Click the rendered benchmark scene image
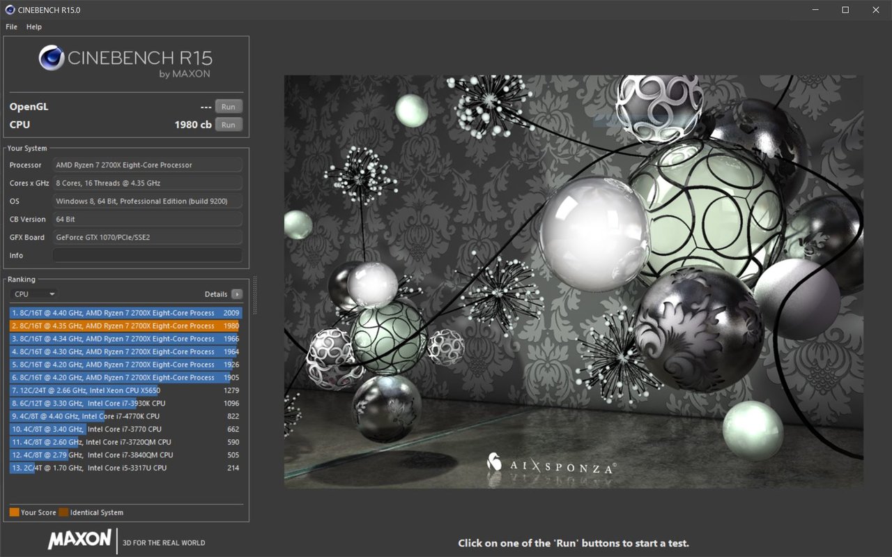 [574, 282]
